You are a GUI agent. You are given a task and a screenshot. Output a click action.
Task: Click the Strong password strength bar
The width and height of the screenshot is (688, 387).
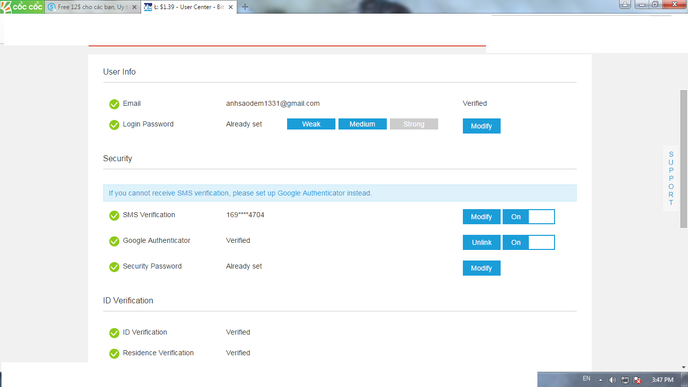coord(414,124)
